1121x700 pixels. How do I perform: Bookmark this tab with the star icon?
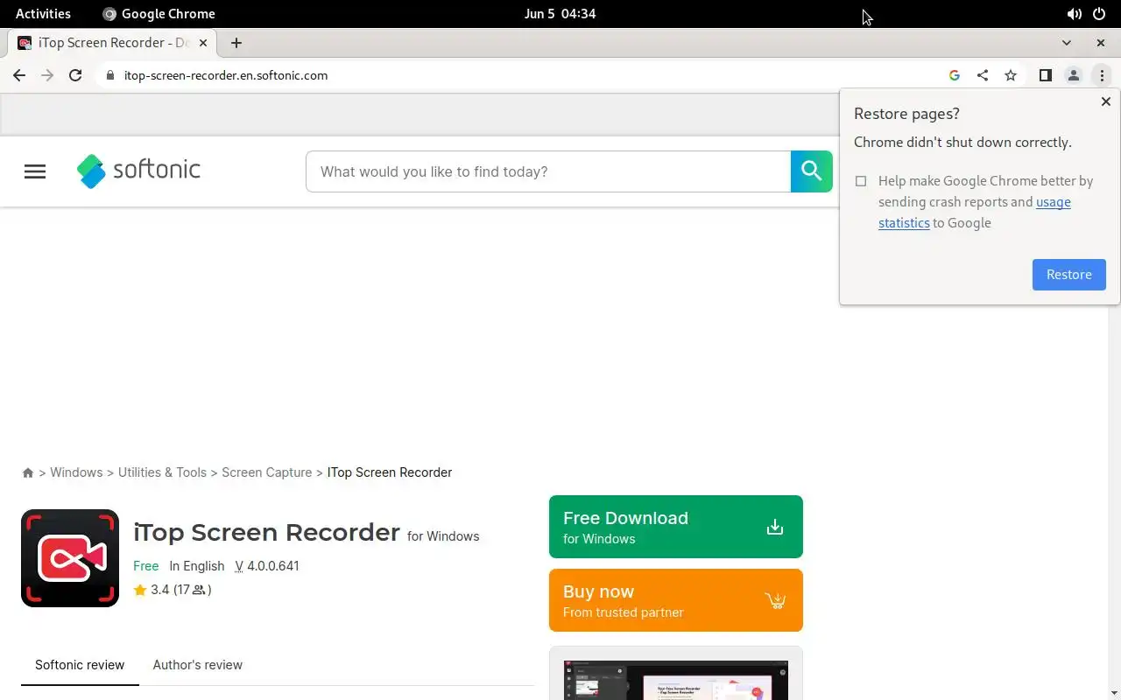[x=1011, y=75]
